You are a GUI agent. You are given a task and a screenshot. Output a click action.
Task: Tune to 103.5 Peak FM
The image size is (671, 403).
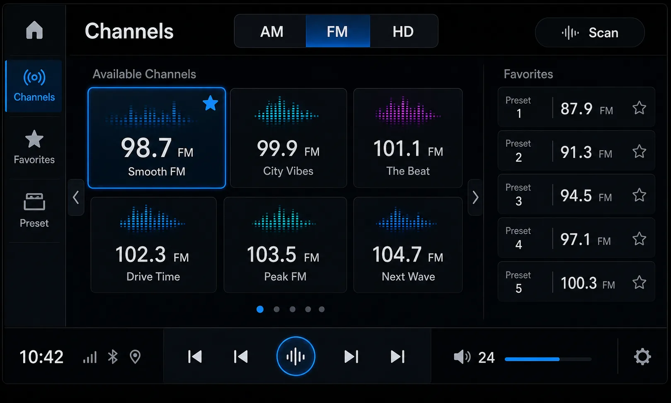pyautogui.click(x=285, y=245)
